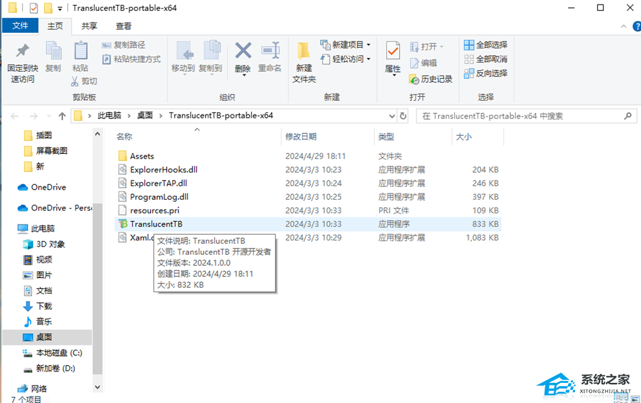Screen dimensions: 641x403
Task: Select the Assets folder
Action: 142,156
